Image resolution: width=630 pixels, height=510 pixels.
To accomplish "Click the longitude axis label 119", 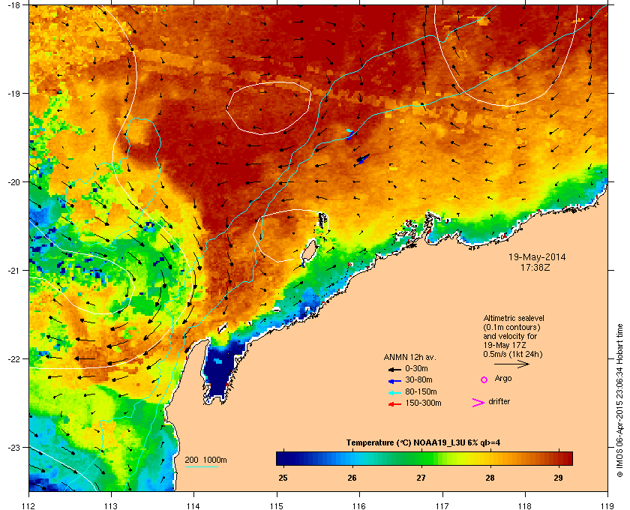I will point(607,505).
